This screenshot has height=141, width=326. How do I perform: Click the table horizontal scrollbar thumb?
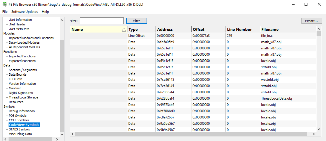point(191,134)
